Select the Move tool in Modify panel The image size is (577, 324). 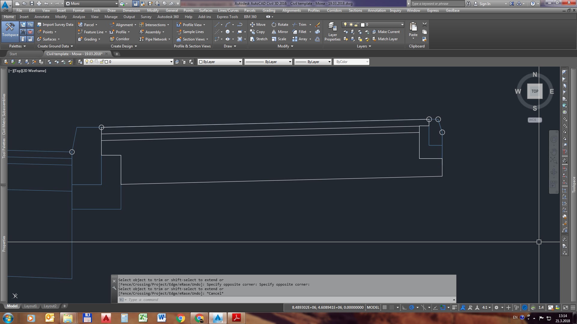pos(258,25)
